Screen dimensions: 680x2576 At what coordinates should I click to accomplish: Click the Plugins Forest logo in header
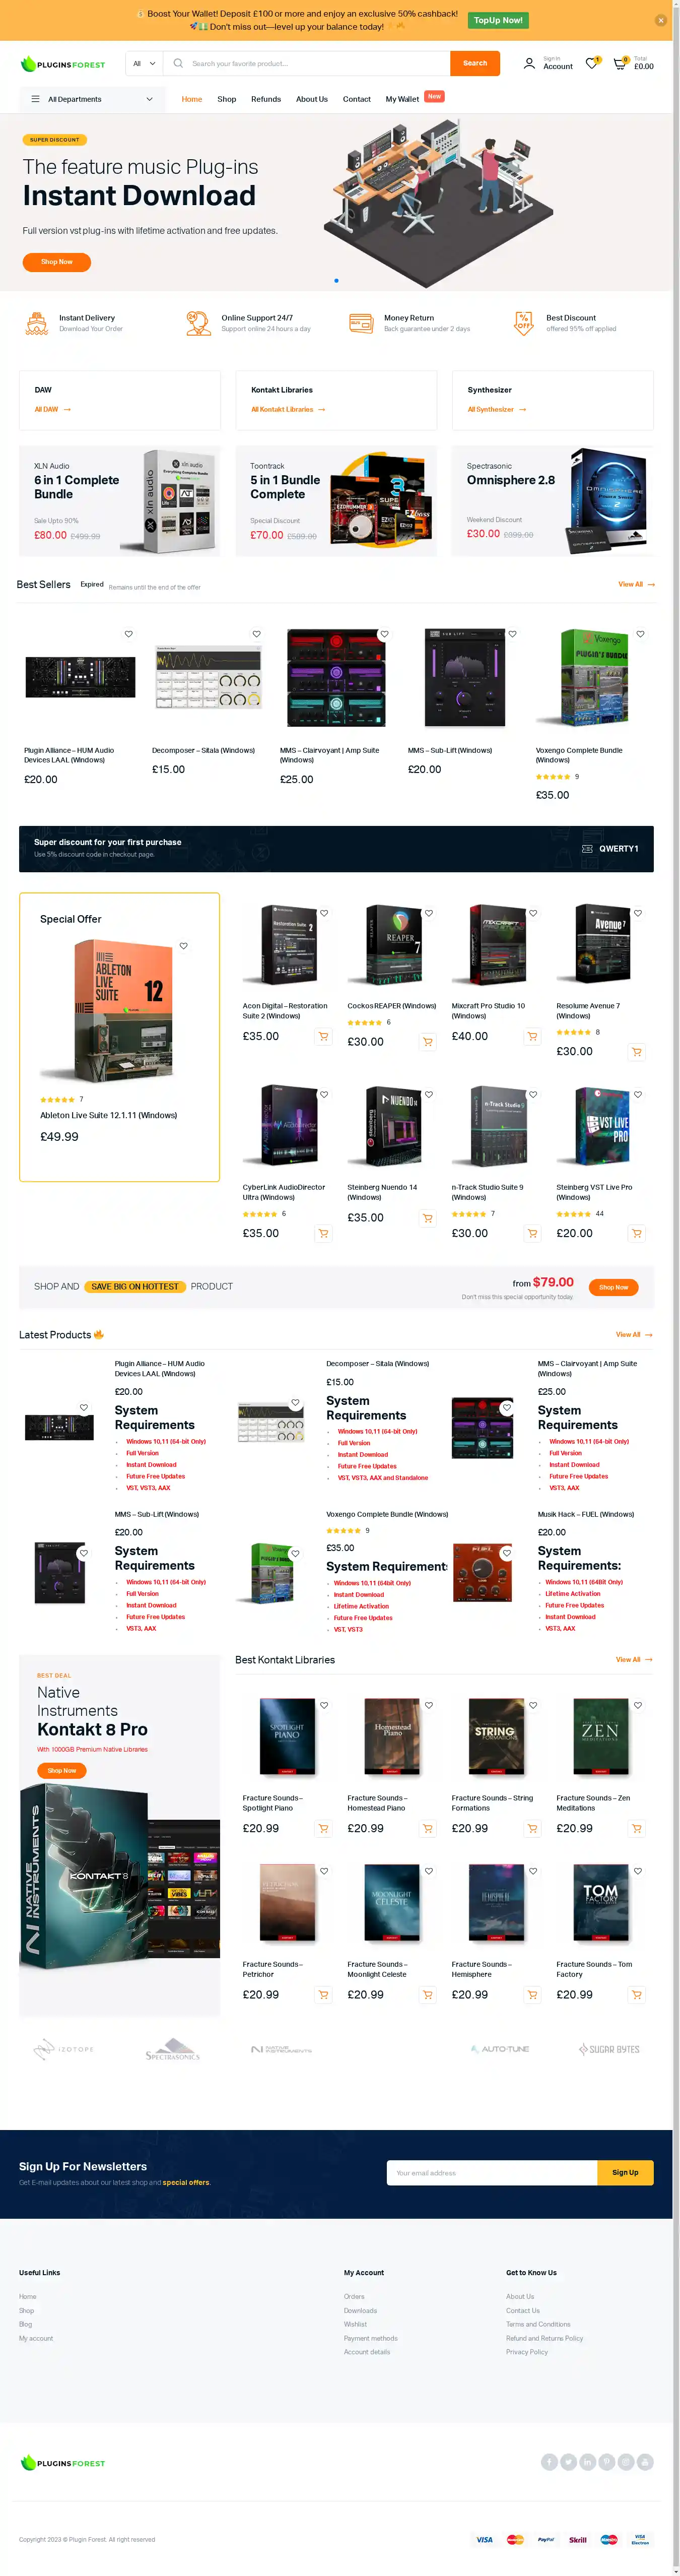coord(63,64)
